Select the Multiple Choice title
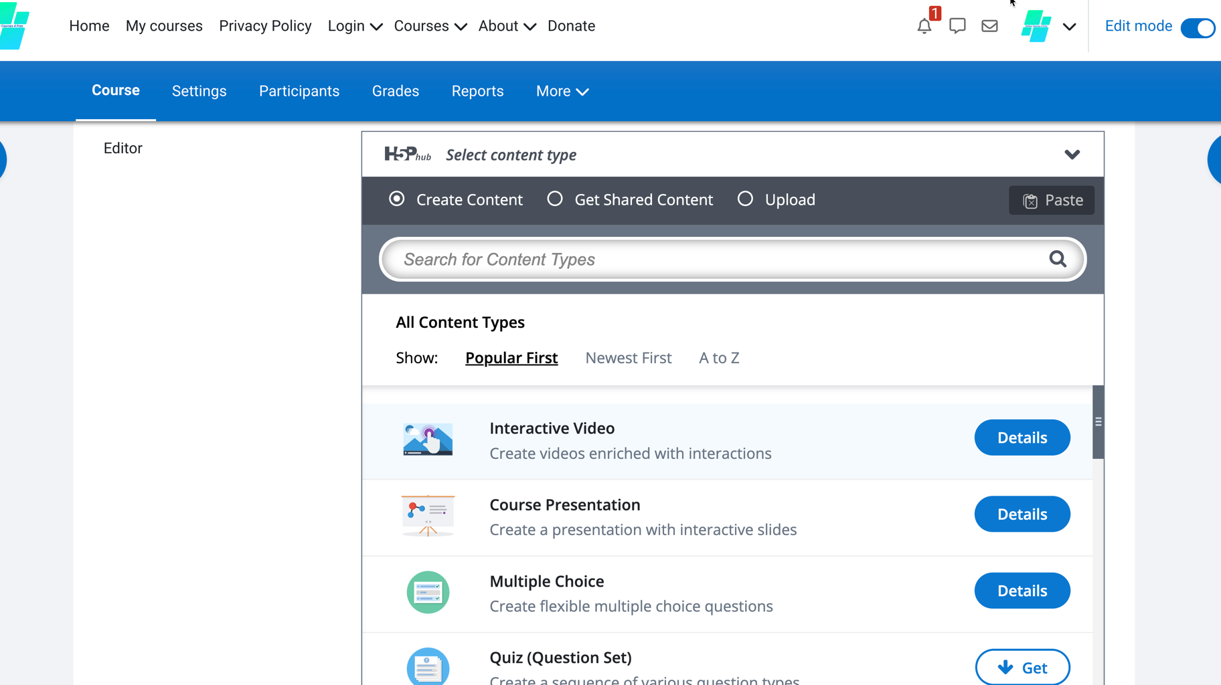1221x685 pixels. pos(547,581)
